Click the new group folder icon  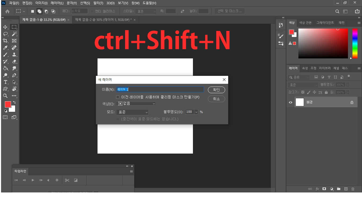pos(338,189)
